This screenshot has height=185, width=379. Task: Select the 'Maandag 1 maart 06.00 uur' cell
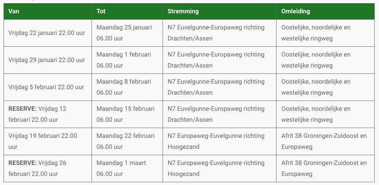point(121,169)
